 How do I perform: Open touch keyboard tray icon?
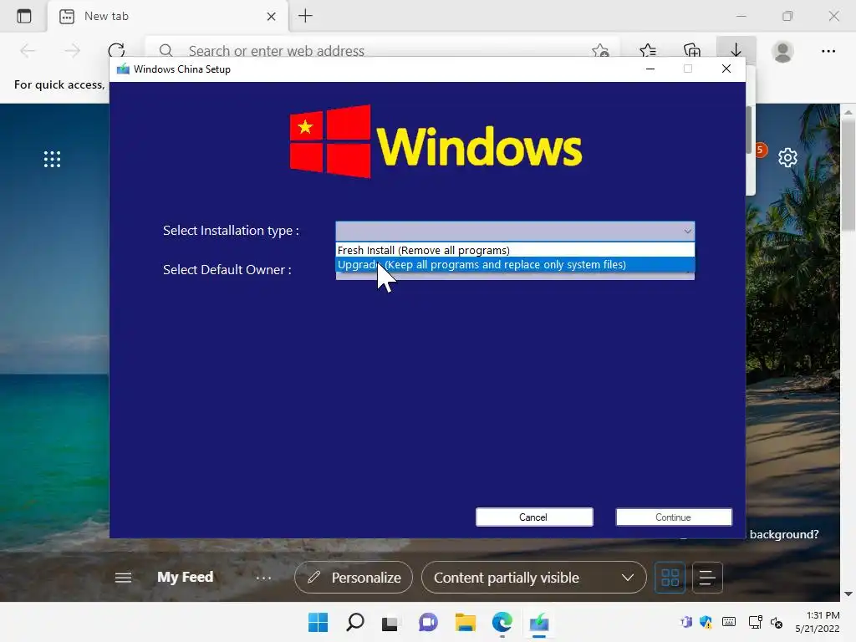pos(729,622)
